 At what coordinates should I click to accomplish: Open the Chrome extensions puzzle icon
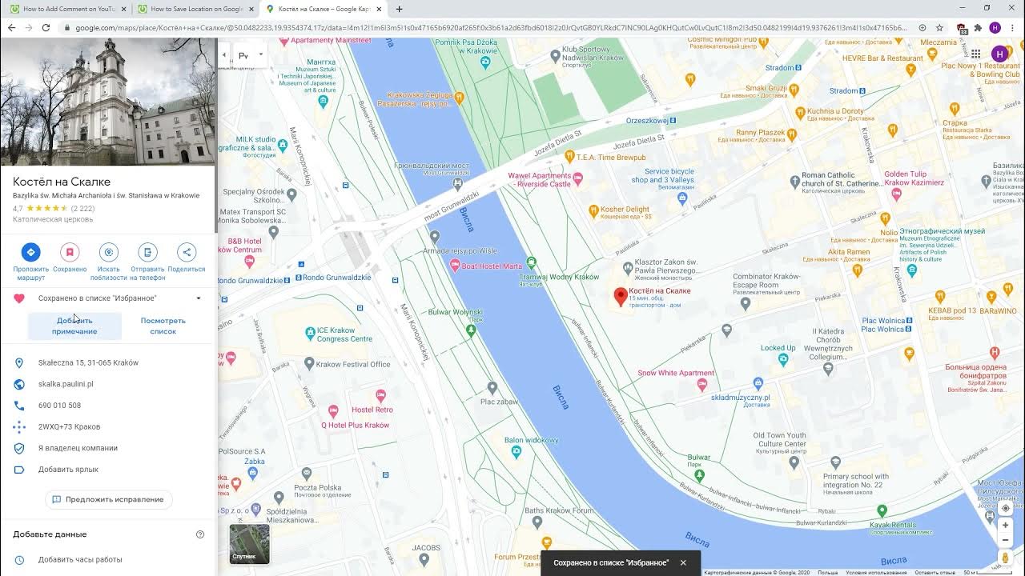click(x=978, y=27)
